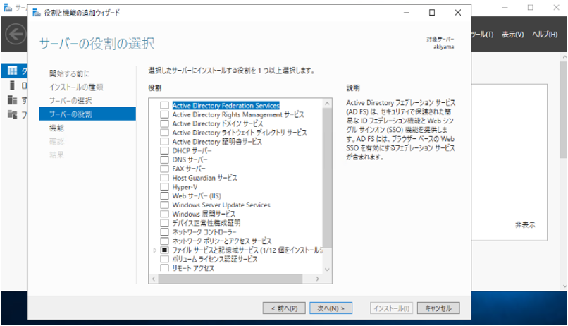Check デバイス正常性構成証明
568x326 pixels.
(x=164, y=223)
